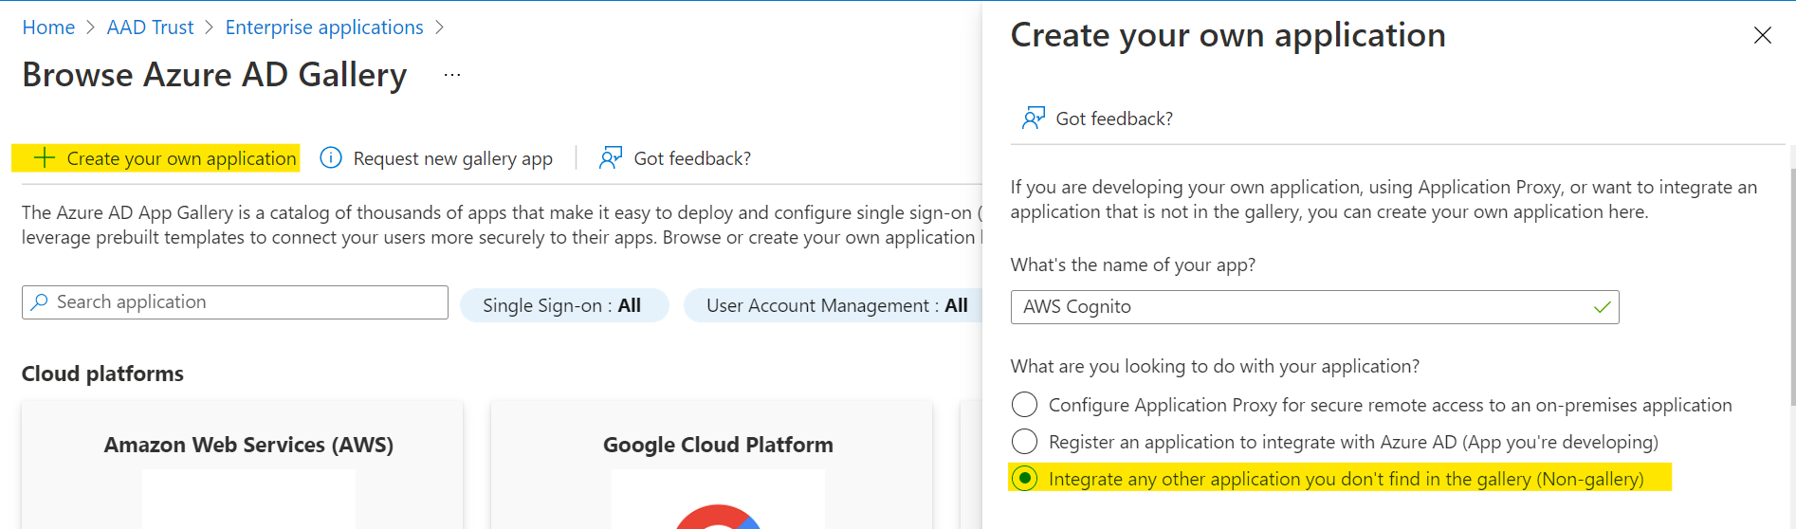Image resolution: width=1796 pixels, height=529 pixels.
Task: Click the plus icon for Create your own application
Action: click(x=44, y=157)
